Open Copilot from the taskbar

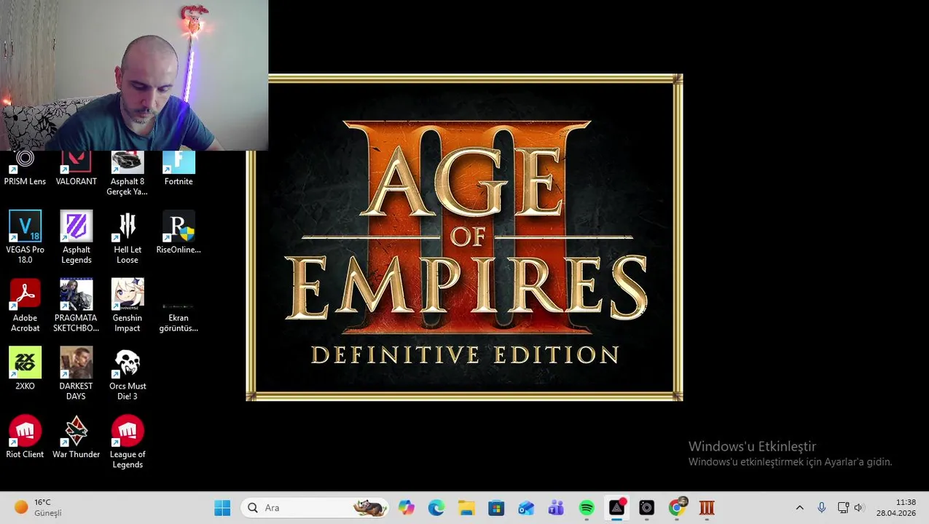coord(407,508)
